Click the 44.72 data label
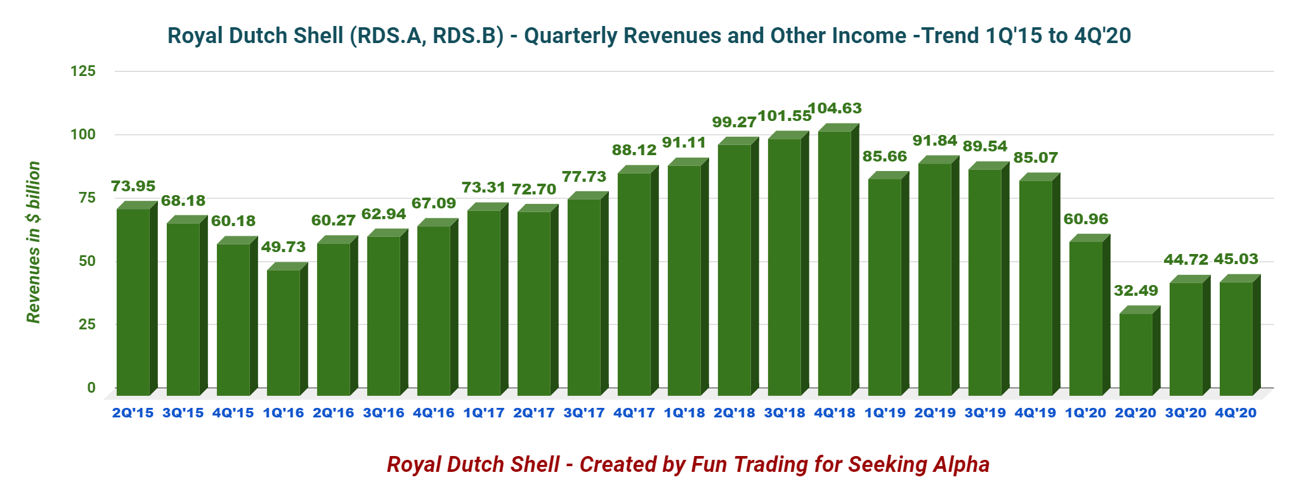This screenshot has height=501, width=1299. pyautogui.click(x=1186, y=259)
